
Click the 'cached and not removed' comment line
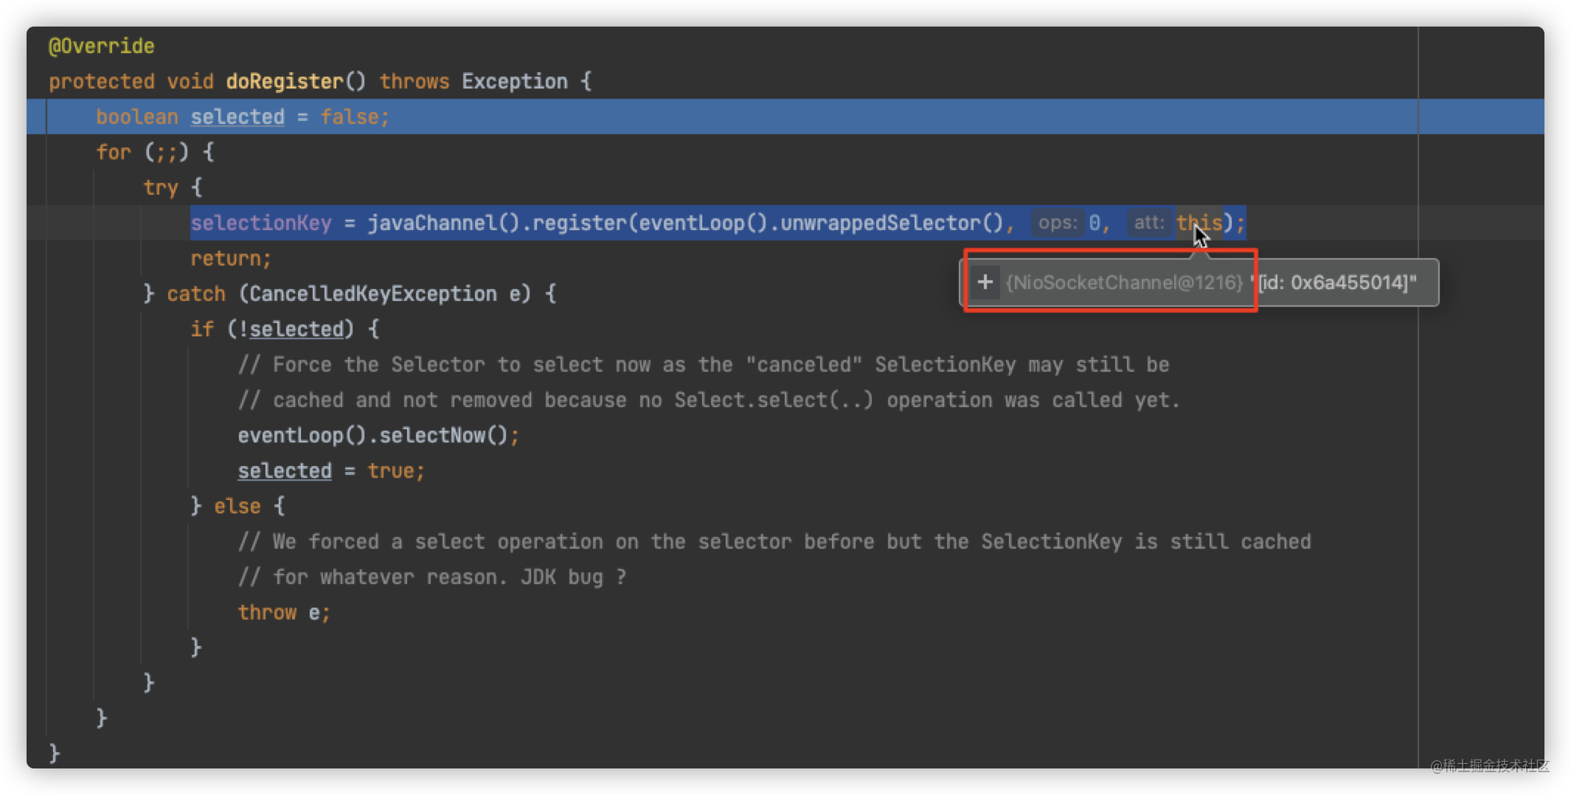pos(709,400)
